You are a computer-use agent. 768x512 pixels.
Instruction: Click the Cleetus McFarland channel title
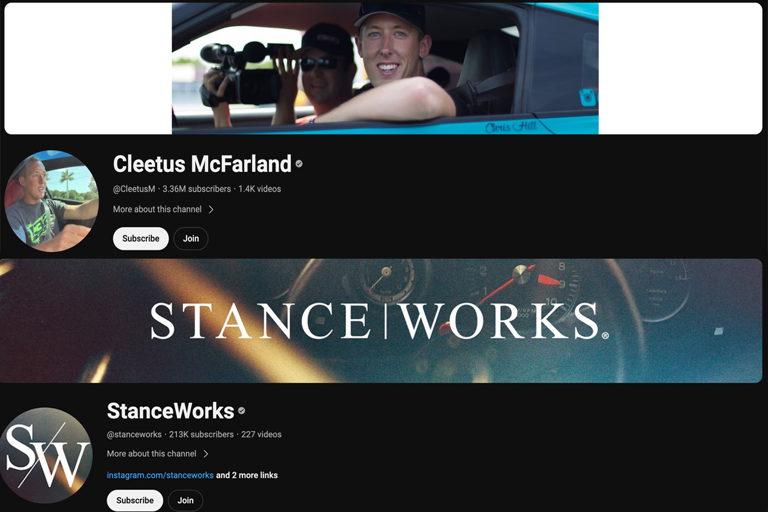click(202, 164)
